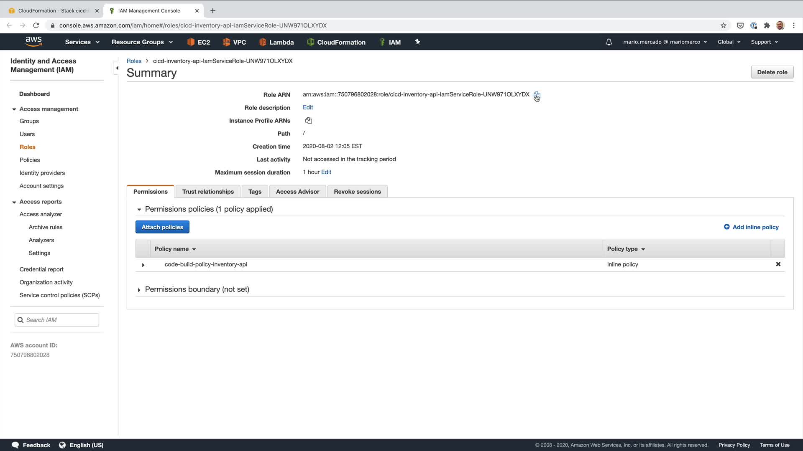Click the pin shortcuts icon in navbar

tap(417, 42)
